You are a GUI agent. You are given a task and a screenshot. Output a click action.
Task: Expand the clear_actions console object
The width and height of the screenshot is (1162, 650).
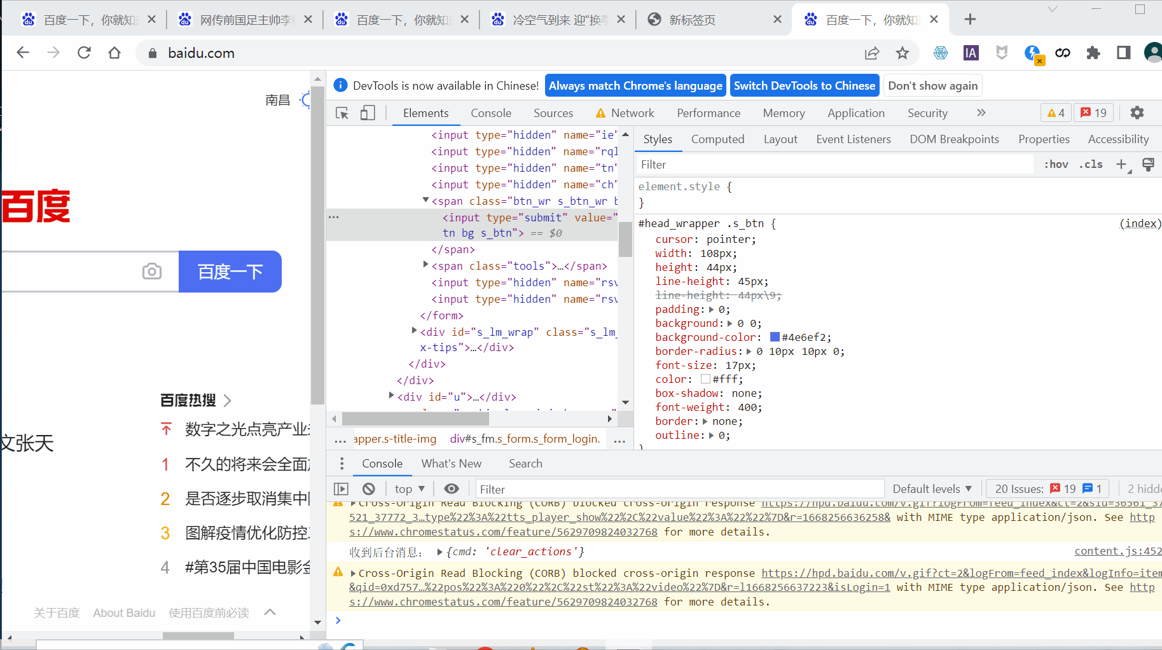440,552
